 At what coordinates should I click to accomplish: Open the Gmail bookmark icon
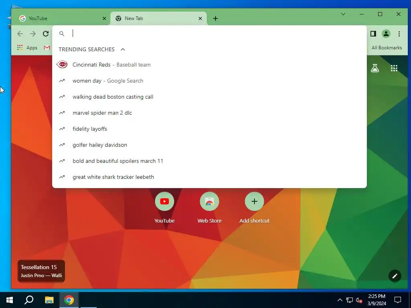(47, 48)
